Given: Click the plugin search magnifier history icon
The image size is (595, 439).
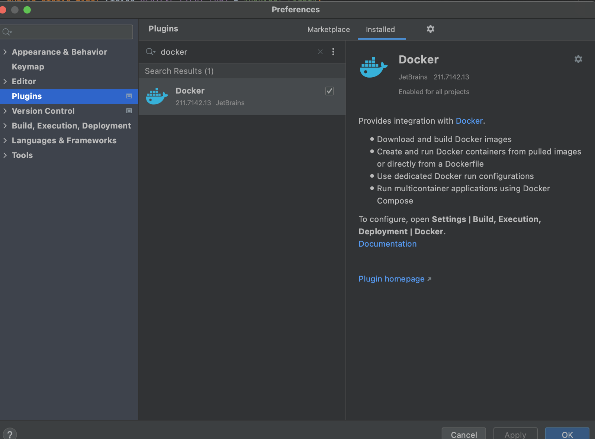Looking at the screenshot, I should (x=150, y=52).
